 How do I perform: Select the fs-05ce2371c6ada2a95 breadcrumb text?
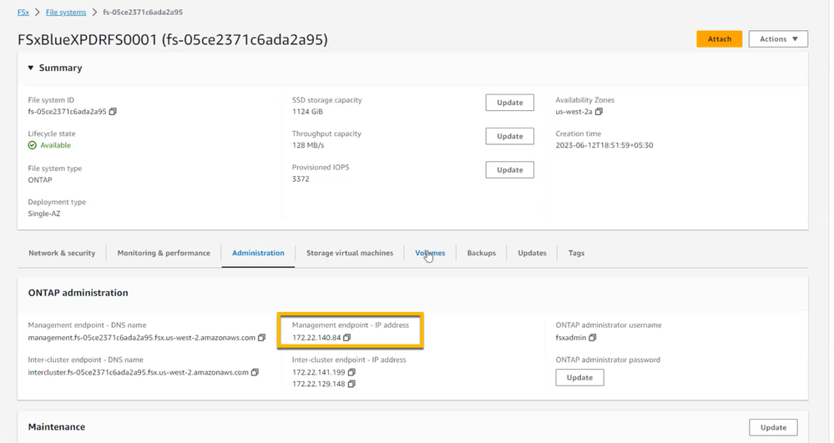pos(143,13)
